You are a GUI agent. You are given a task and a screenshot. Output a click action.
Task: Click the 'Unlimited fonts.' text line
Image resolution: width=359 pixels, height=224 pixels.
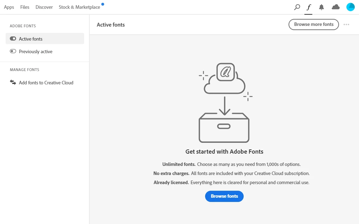coord(231,164)
